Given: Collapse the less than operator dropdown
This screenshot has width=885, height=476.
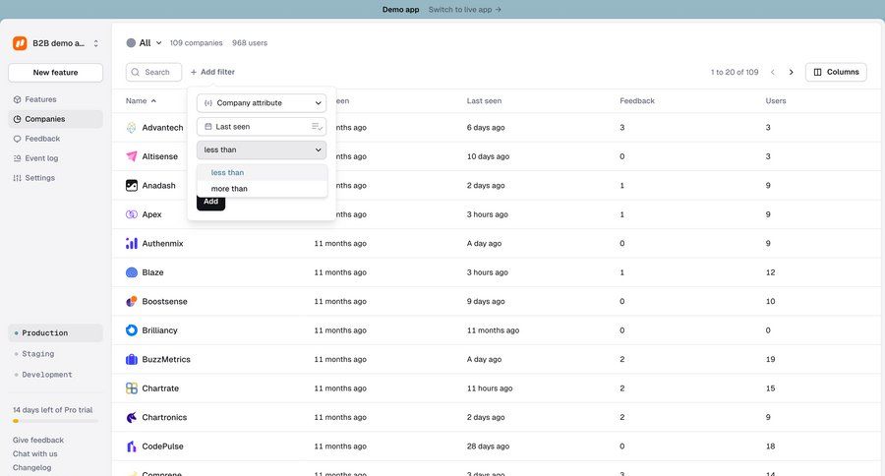Looking at the screenshot, I should 262,149.
